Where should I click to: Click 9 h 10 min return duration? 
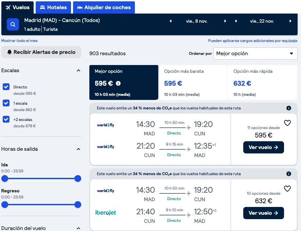(x=174, y=210)
